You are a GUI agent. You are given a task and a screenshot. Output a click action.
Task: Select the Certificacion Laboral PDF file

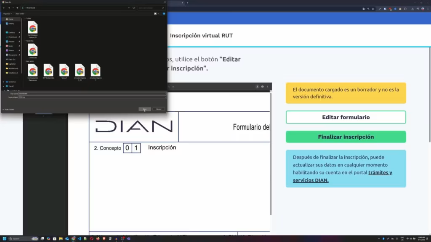pyautogui.click(x=33, y=29)
